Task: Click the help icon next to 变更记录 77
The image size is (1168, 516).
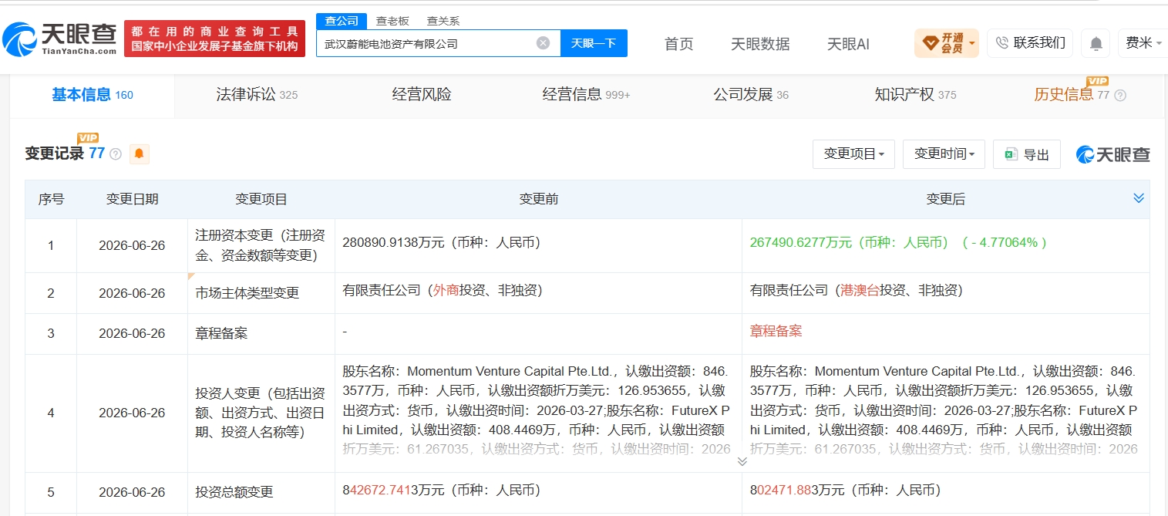Action: pyautogui.click(x=116, y=153)
